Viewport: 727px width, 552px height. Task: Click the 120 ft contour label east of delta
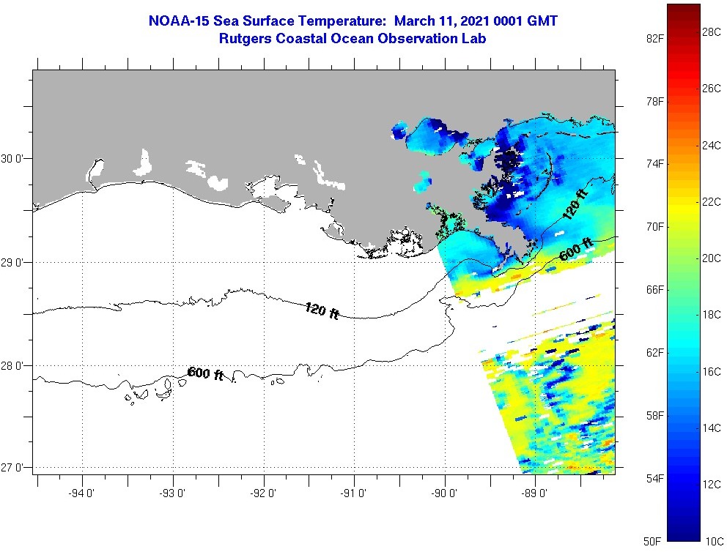[575, 204]
